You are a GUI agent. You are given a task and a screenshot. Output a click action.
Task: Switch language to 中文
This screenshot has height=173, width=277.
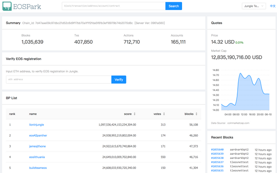[272, 6]
